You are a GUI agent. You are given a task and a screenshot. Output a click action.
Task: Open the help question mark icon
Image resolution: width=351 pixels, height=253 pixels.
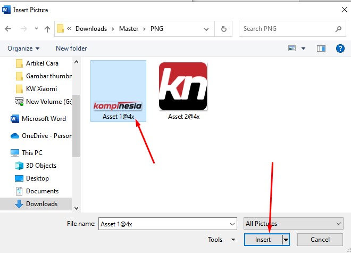point(340,48)
